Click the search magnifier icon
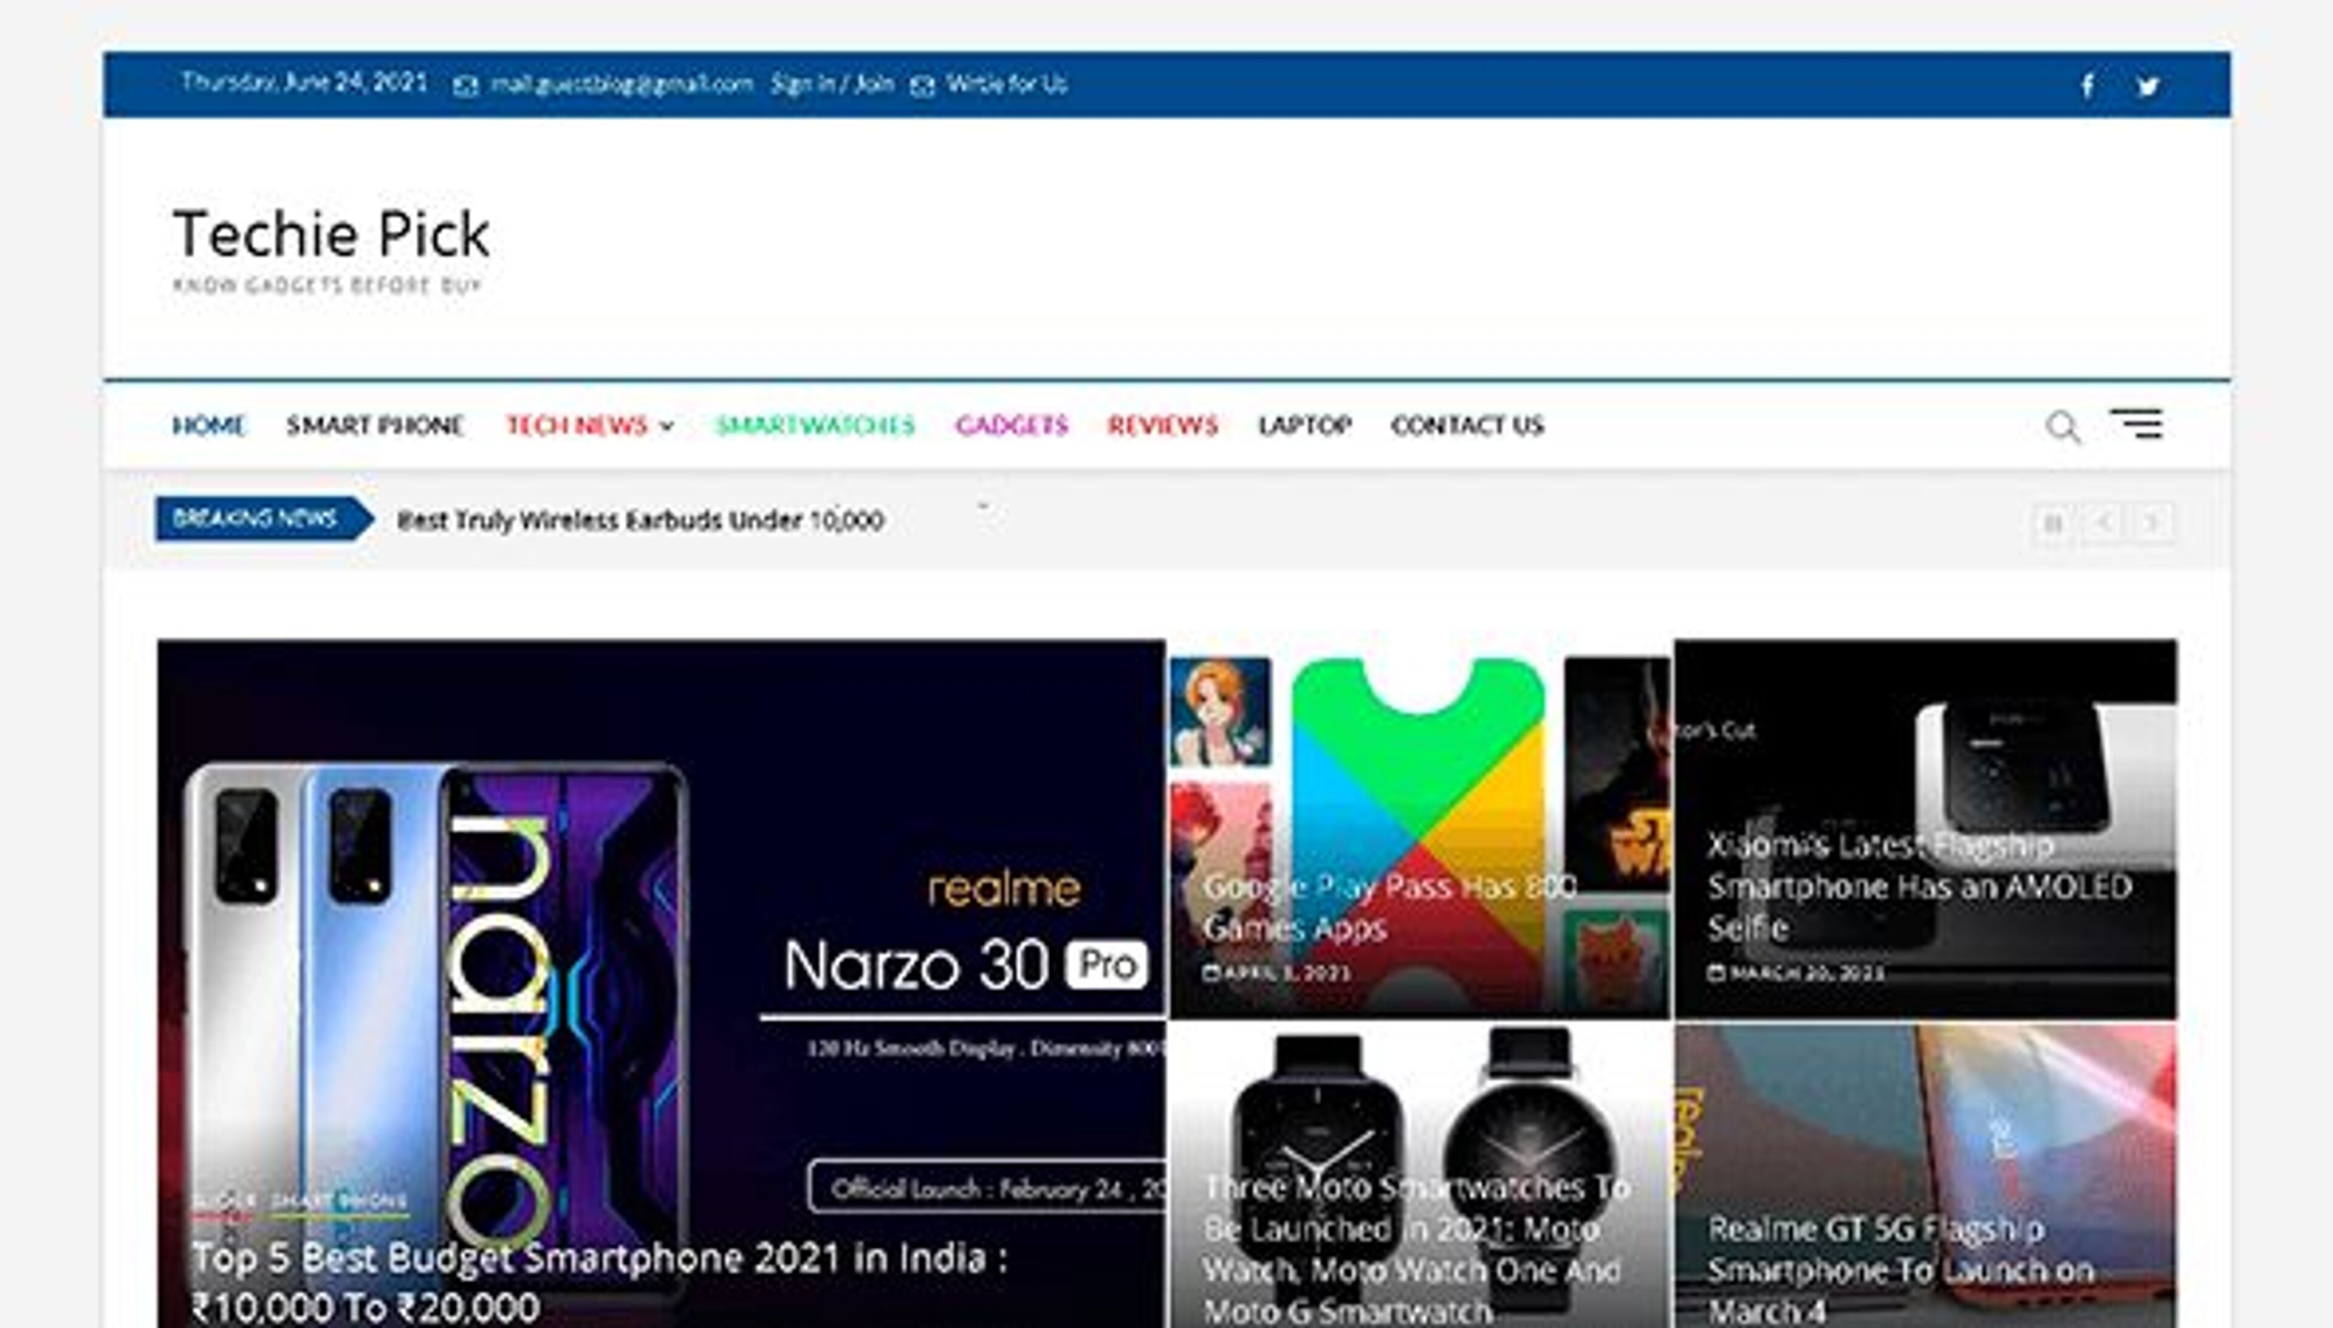This screenshot has height=1328, width=2333. tap(2062, 425)
